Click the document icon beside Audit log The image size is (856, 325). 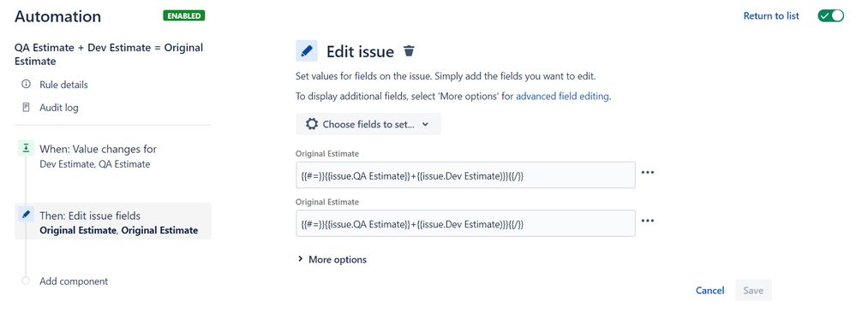pos(26,108)
